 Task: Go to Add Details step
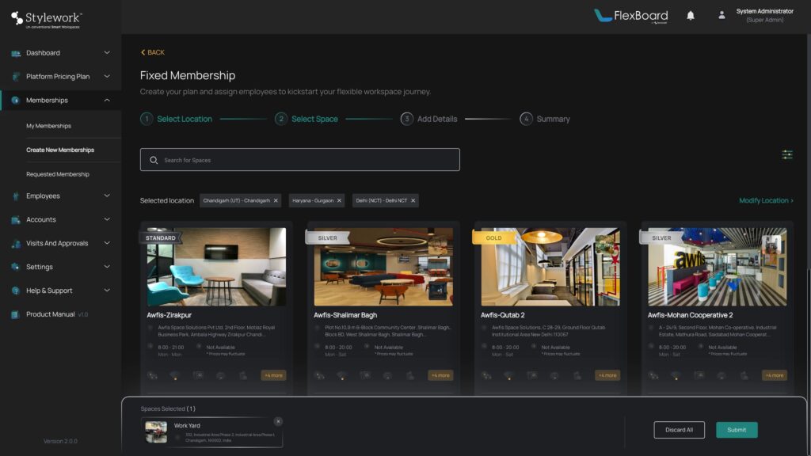point(428,119)
